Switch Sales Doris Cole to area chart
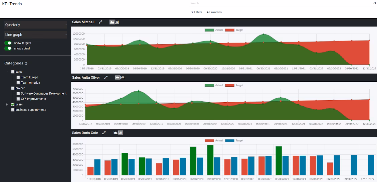Screen dimensions: 377x182 (x=116, y=133)
